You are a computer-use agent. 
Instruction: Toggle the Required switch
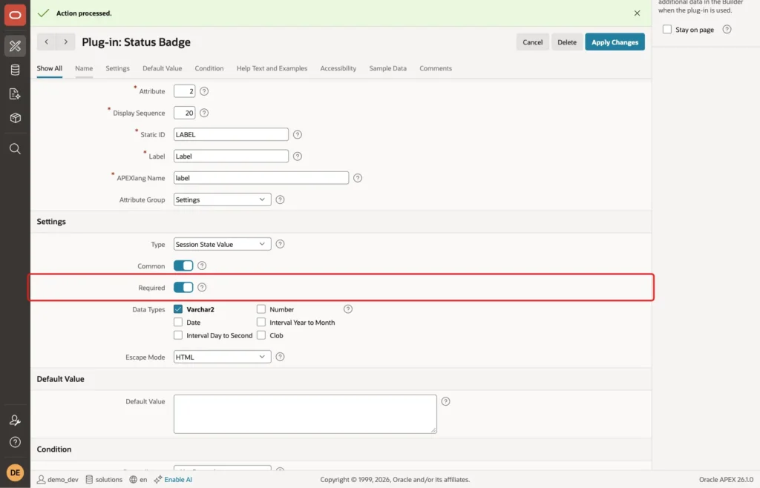point(183,288)
